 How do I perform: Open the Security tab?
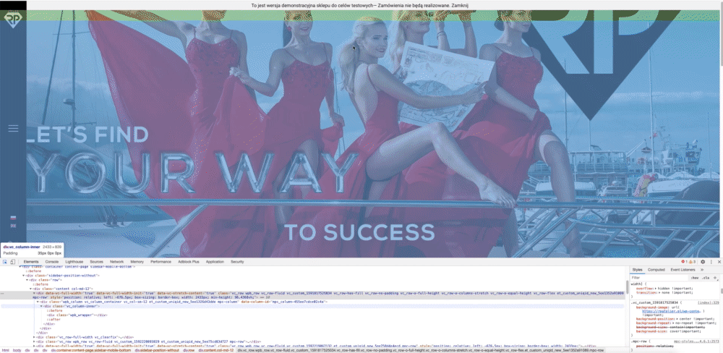(237, 262)
